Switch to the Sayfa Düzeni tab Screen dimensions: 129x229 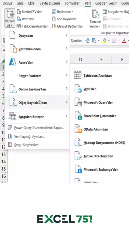[x=50, y=3]
